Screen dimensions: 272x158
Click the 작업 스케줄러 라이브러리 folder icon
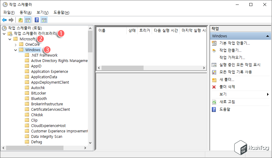[10, 33]
